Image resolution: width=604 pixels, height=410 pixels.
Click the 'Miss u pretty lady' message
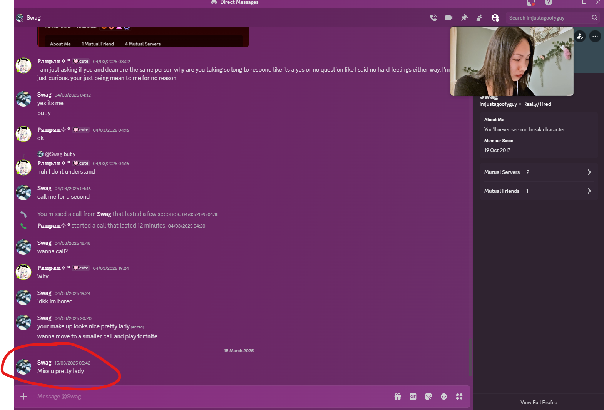click(60, 371)
